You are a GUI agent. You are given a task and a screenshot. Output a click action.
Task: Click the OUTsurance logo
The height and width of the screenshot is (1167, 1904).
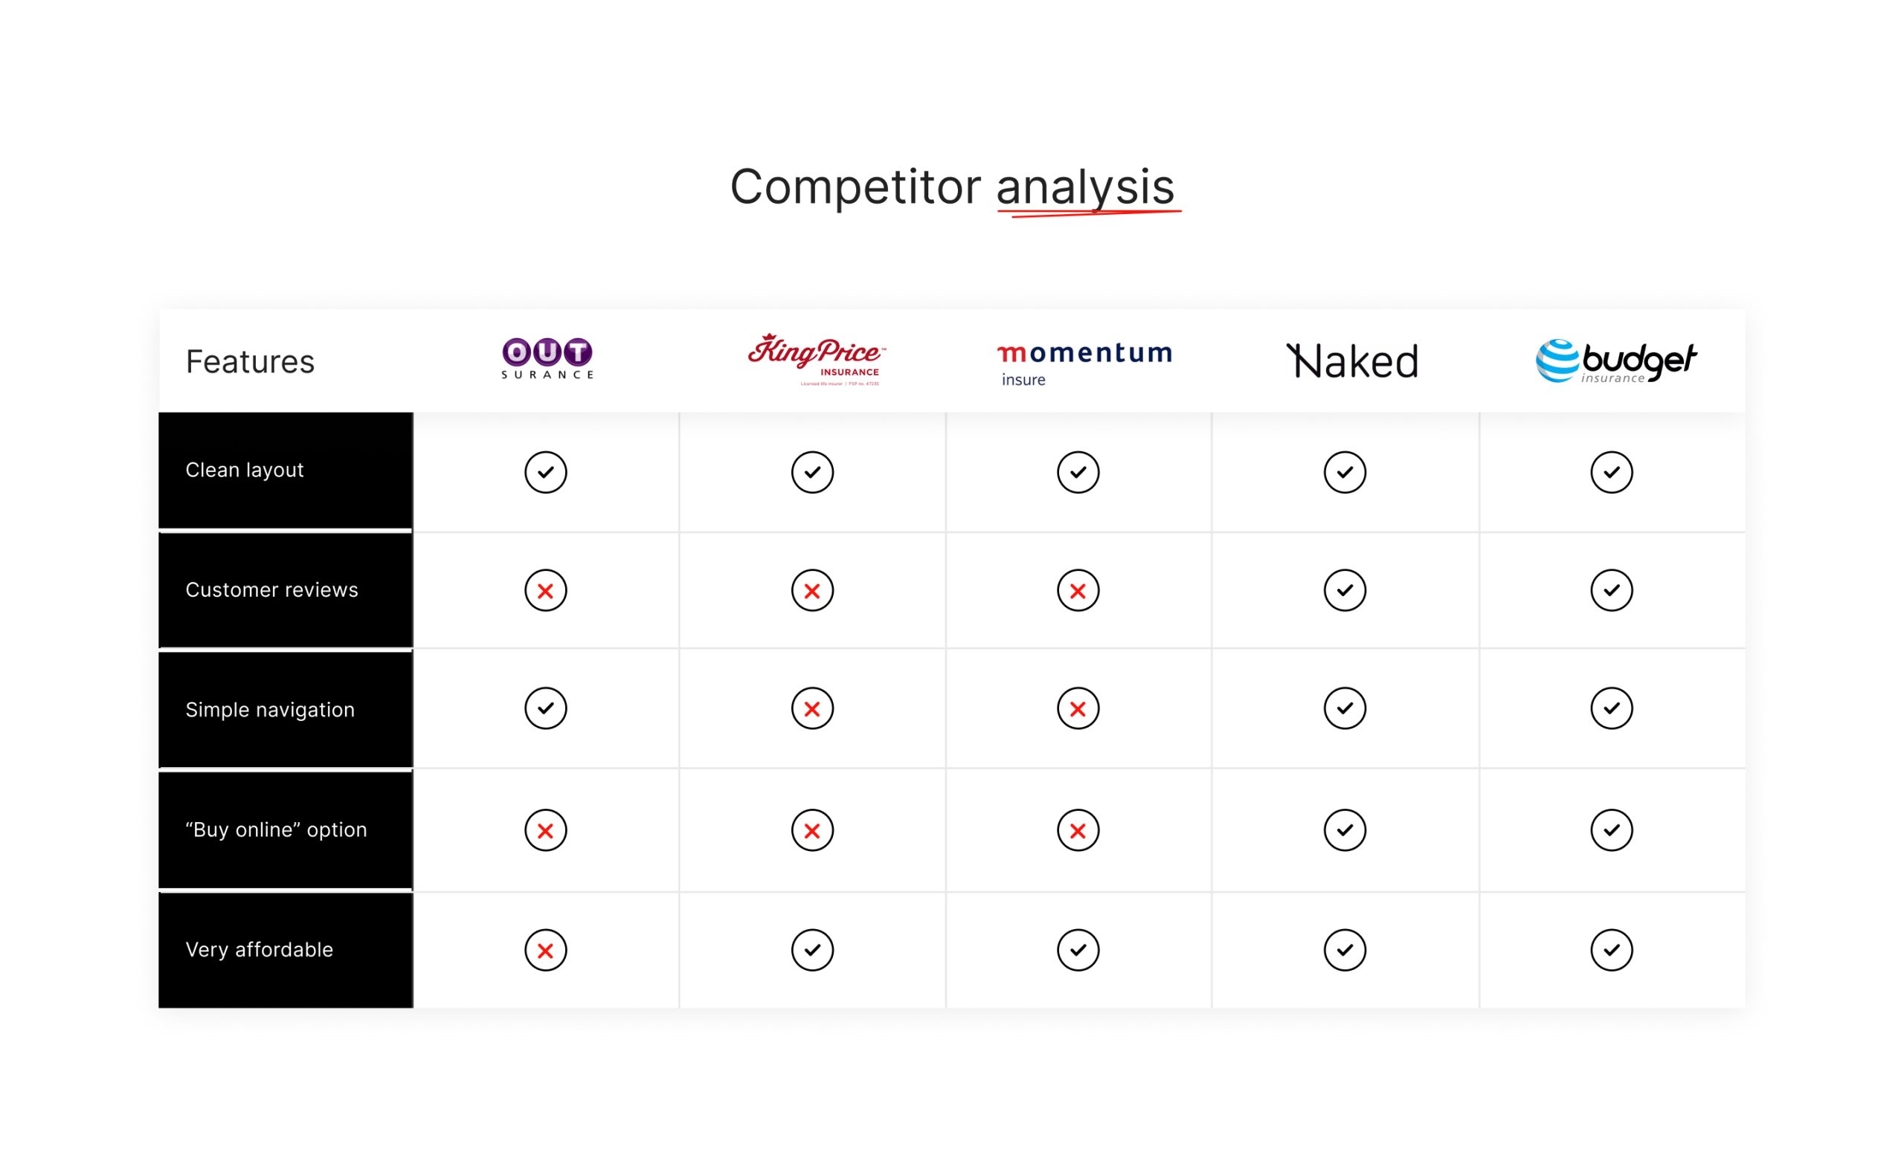[x=547, y=359]
